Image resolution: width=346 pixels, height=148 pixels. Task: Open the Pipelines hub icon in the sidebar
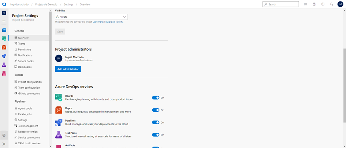[x=4, y=56]
